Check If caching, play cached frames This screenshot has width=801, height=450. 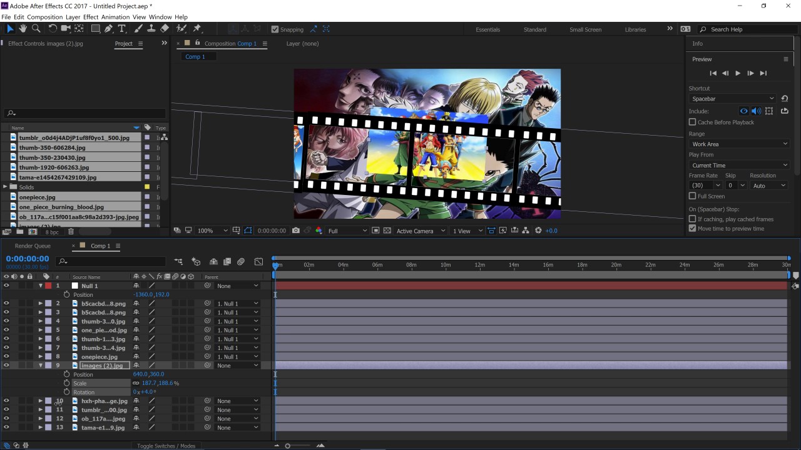(692, 219)
